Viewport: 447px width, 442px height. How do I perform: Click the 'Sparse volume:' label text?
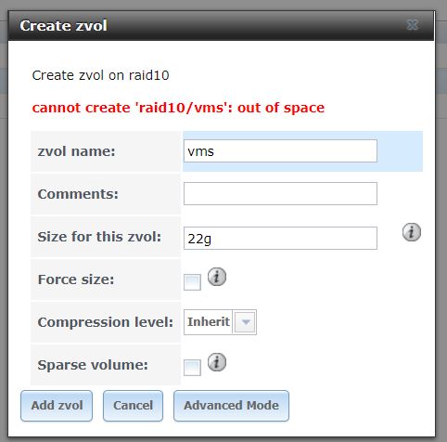click(93, 365)
